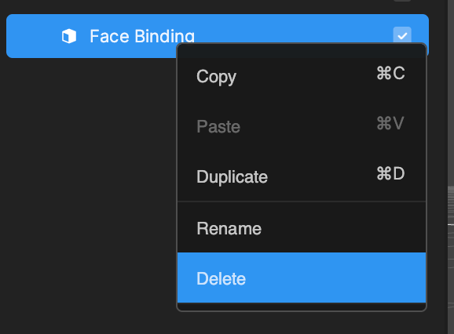The image size is (454, 334).
Task: Click the greyed-out Paste menu entry
Action: (302, 126)
